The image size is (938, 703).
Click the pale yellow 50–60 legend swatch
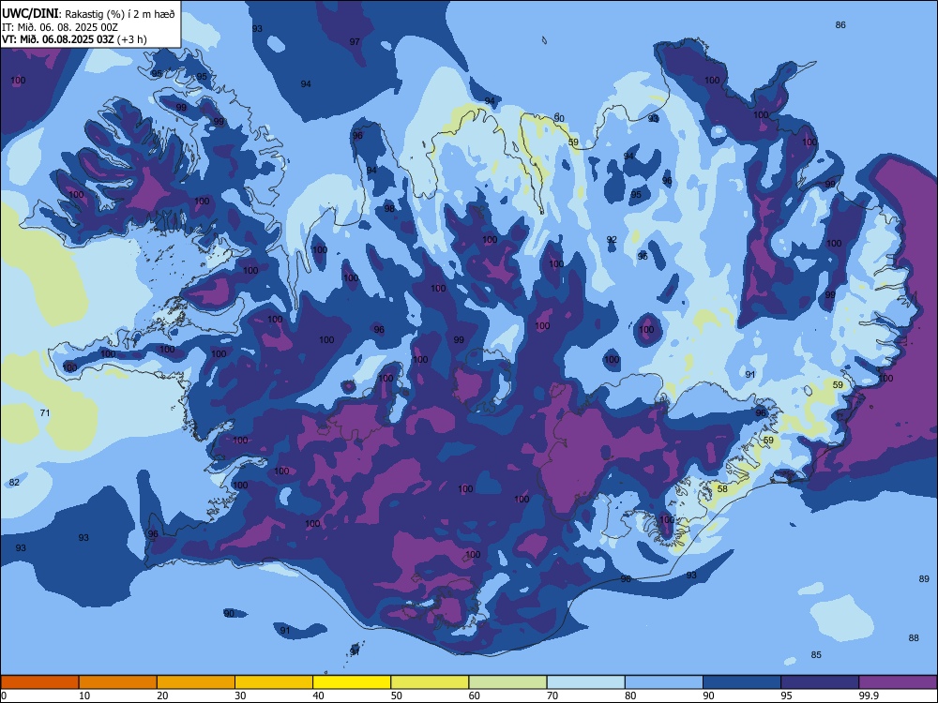pos(431,682)
